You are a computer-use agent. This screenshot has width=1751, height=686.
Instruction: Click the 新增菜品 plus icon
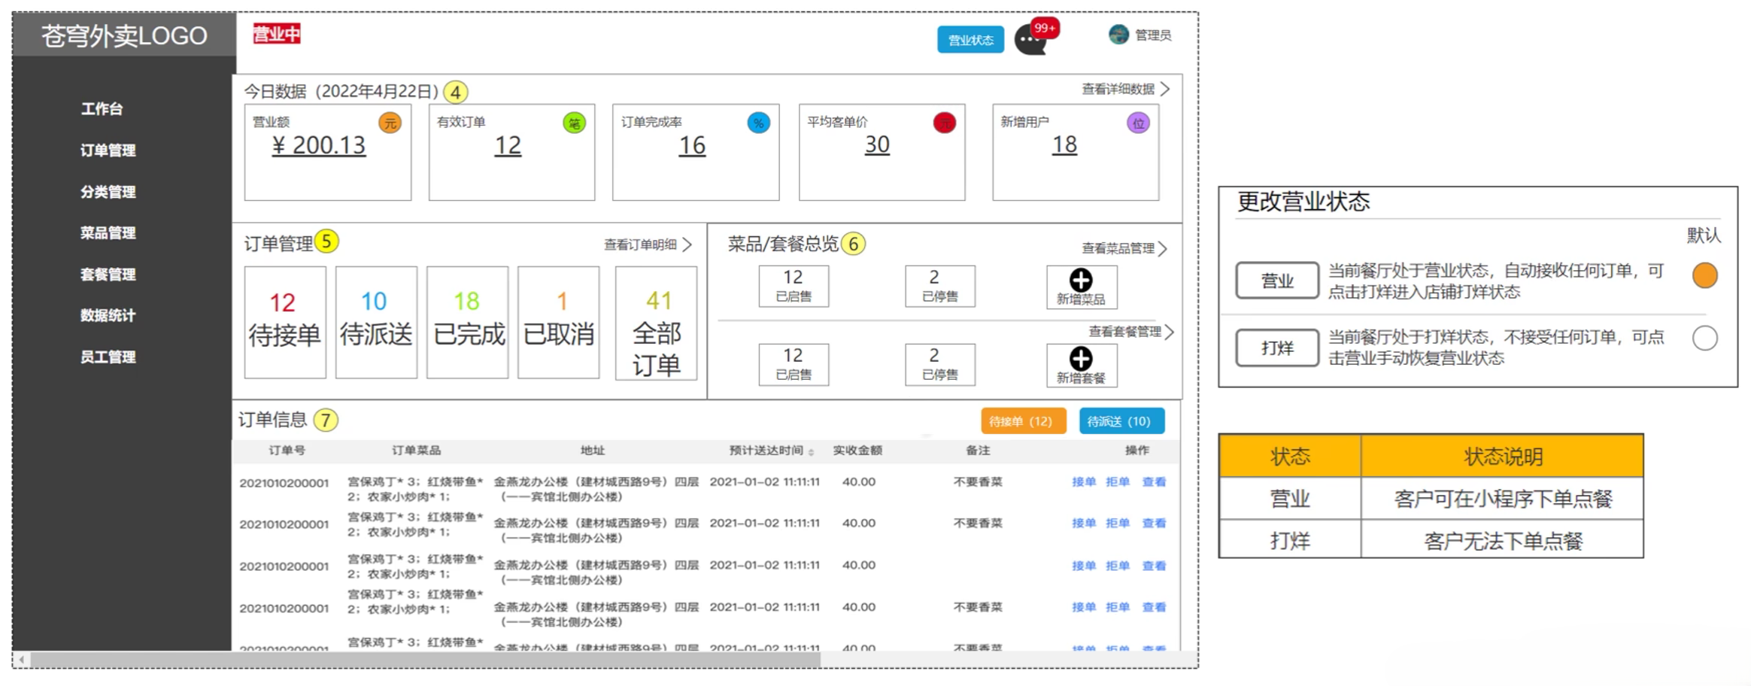click(1081, 280)
